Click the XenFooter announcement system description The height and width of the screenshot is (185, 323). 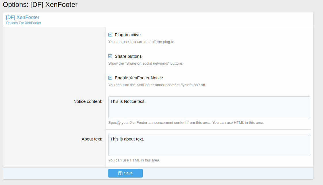157,85
